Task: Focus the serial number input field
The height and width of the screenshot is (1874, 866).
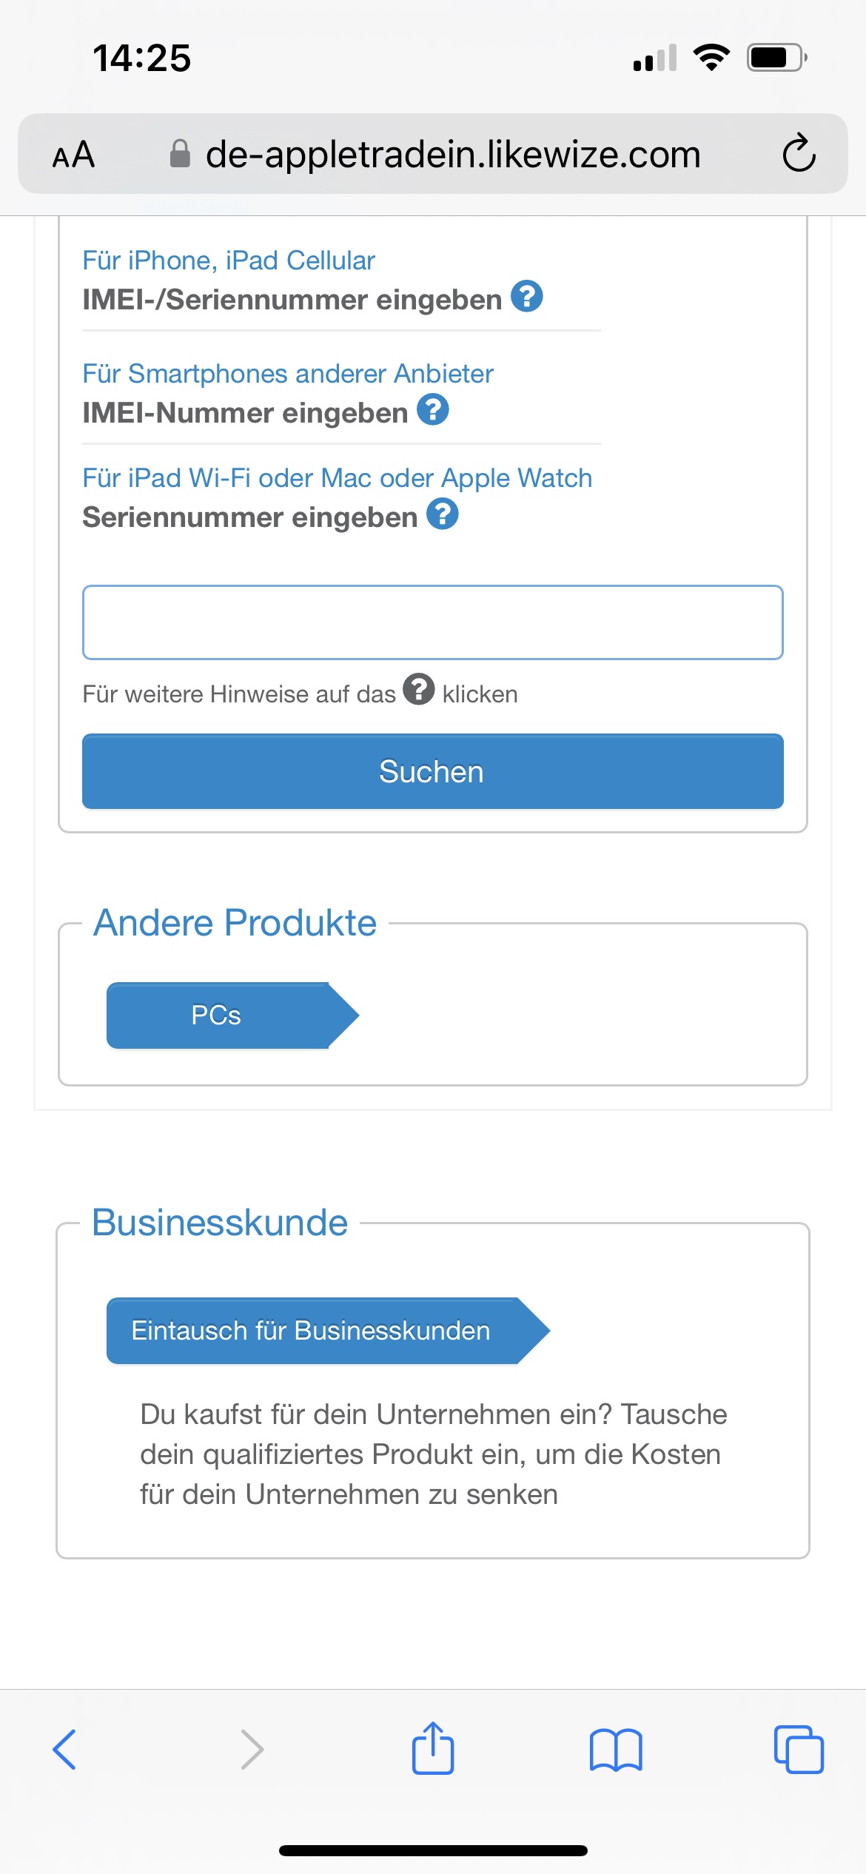Action: (x=433, y=622)
